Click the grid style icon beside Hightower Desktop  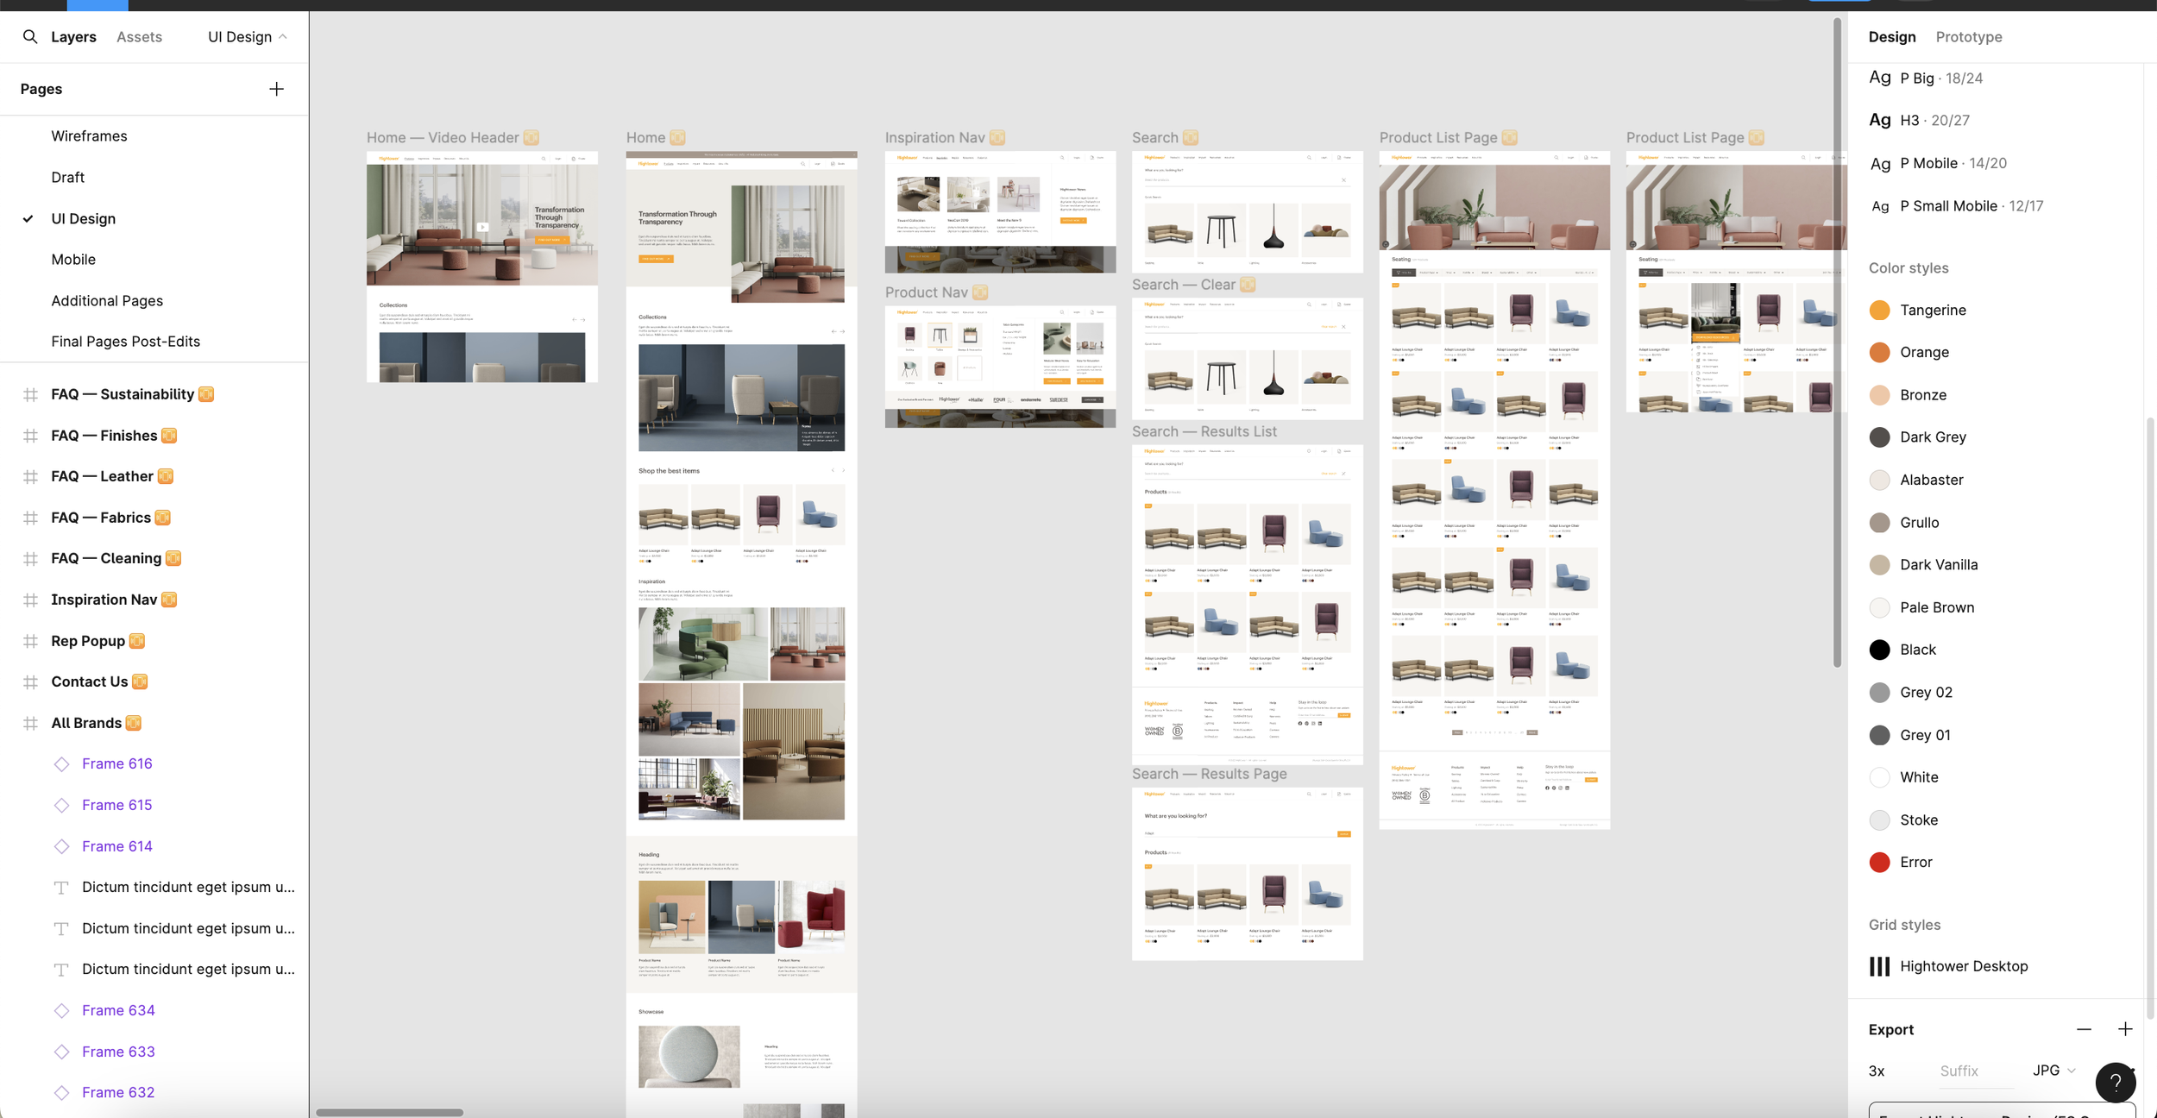pyautogui.click(x=1879, y=966)
